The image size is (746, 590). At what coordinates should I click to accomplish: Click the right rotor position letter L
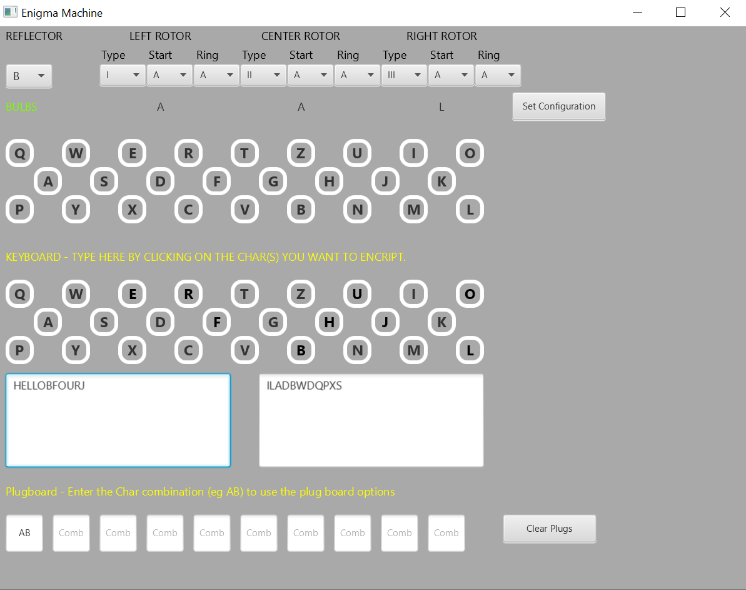coord(441,107)
